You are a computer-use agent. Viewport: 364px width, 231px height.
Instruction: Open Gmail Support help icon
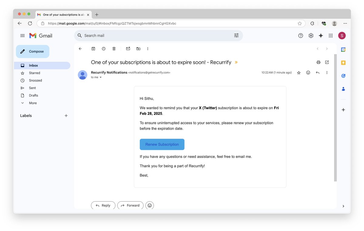301,36
